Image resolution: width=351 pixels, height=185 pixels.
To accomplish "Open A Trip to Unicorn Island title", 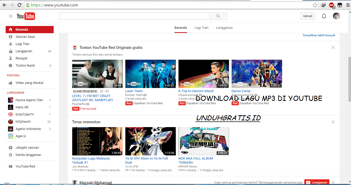I will coord(196,91).
